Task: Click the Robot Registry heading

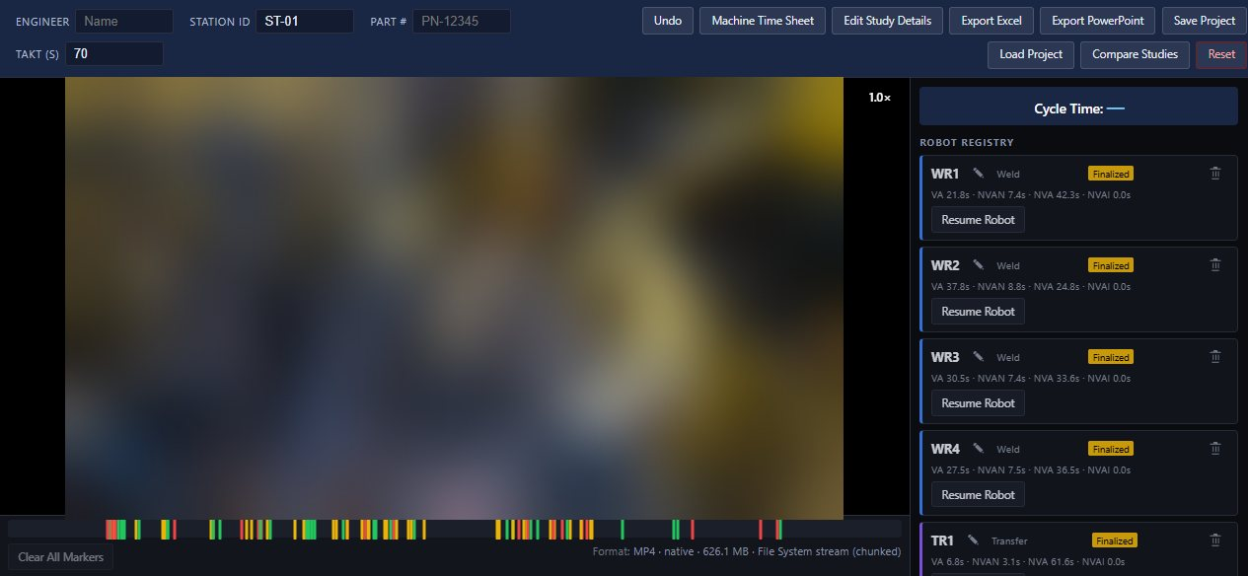Action: (x=967, y=143)
